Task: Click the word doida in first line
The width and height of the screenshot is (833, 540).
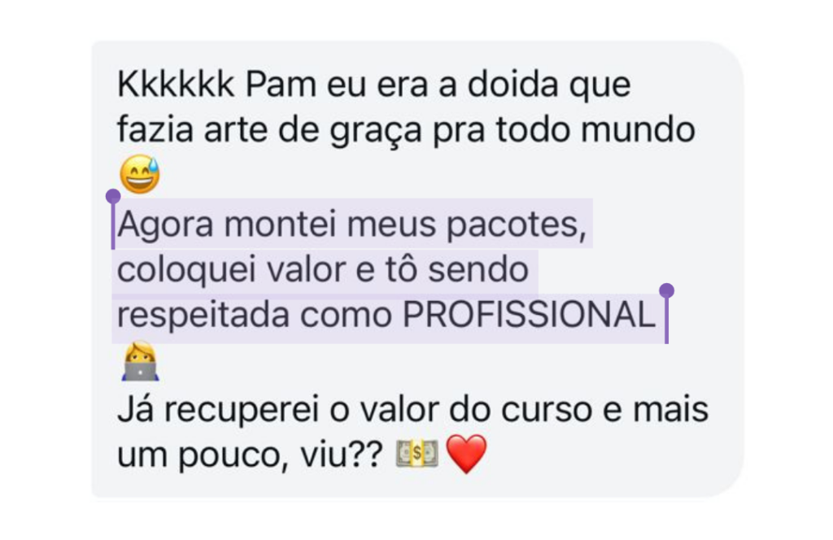Action: 512,85
